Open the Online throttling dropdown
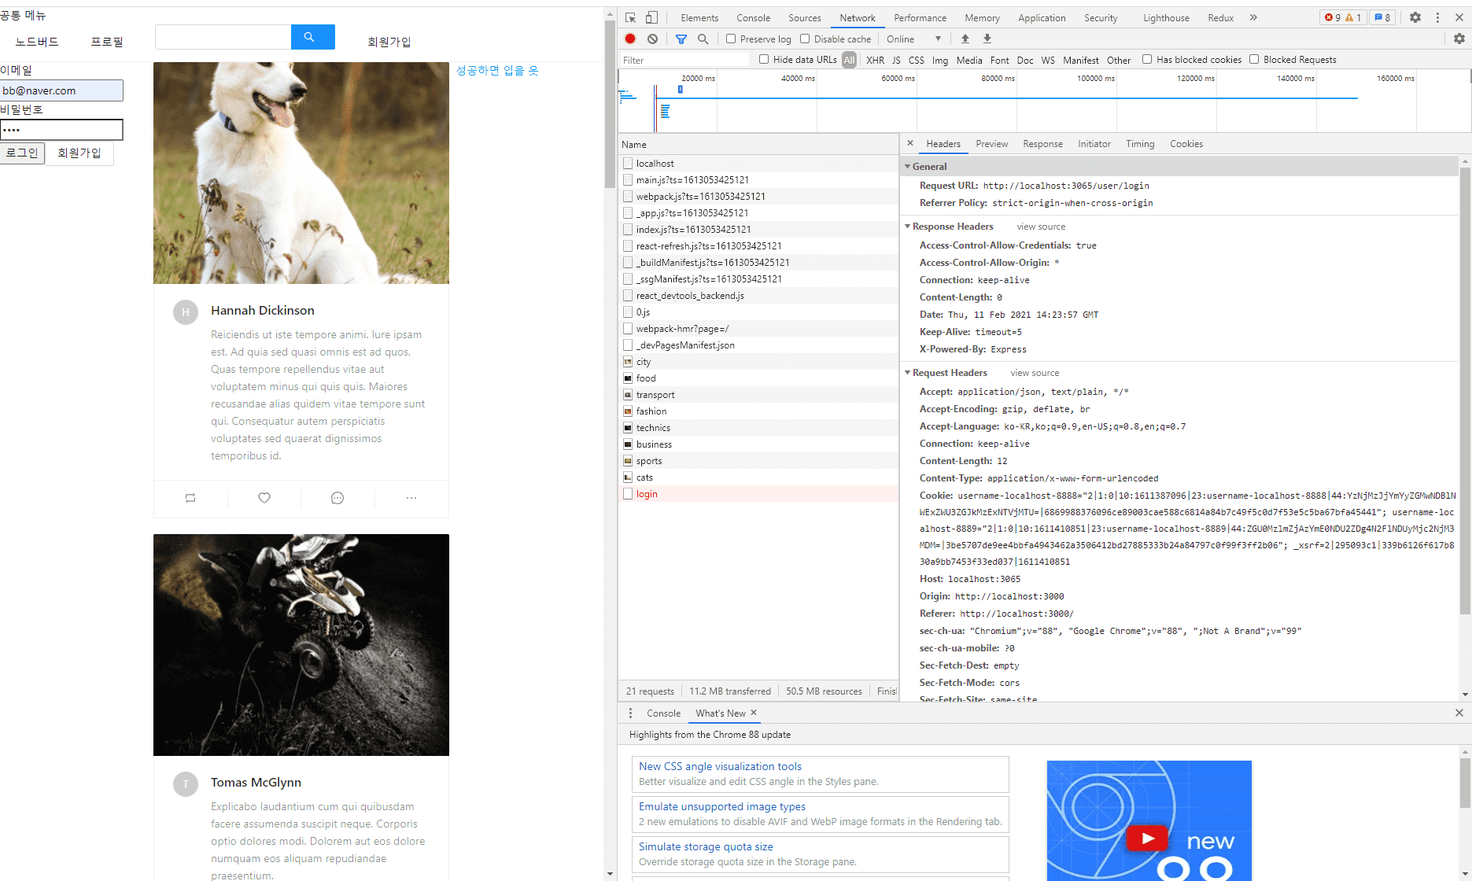The height and width of the screenshot is (881, 1472). (x=913, y=39)
